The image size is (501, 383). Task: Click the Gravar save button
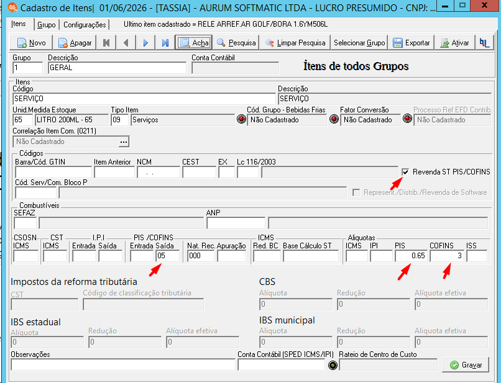(x=466, y=365)
